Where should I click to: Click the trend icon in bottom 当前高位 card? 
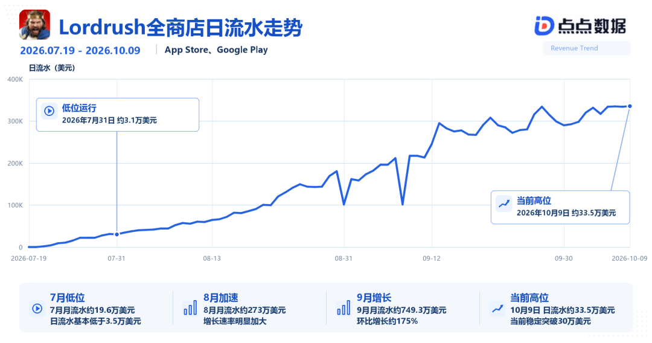(x=497, y=309)
